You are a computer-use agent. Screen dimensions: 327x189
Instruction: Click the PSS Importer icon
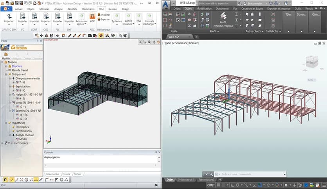[x=57, y=16]
